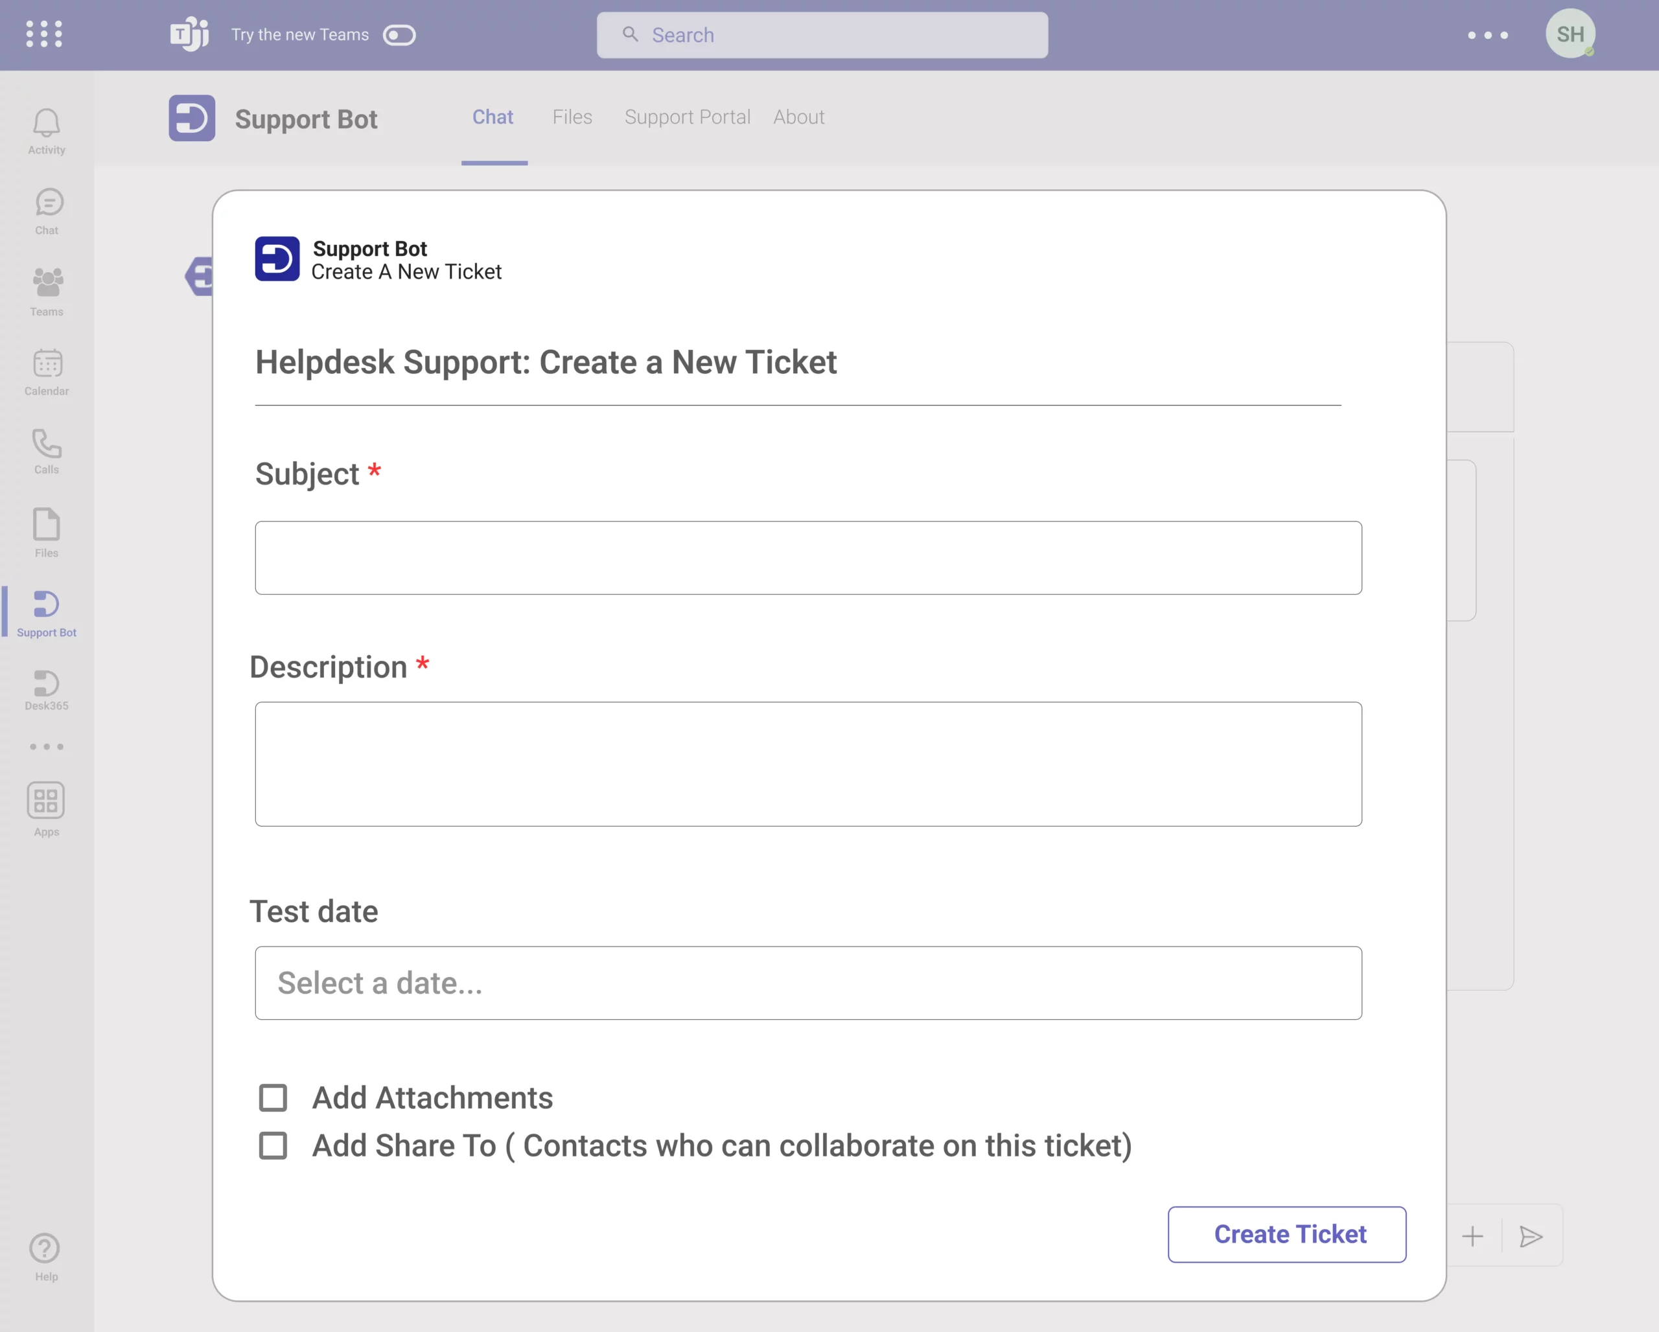Viewport: 1659px width, 1332px height.
Task: Open the Activity bell icon
Action: point(46,131)
